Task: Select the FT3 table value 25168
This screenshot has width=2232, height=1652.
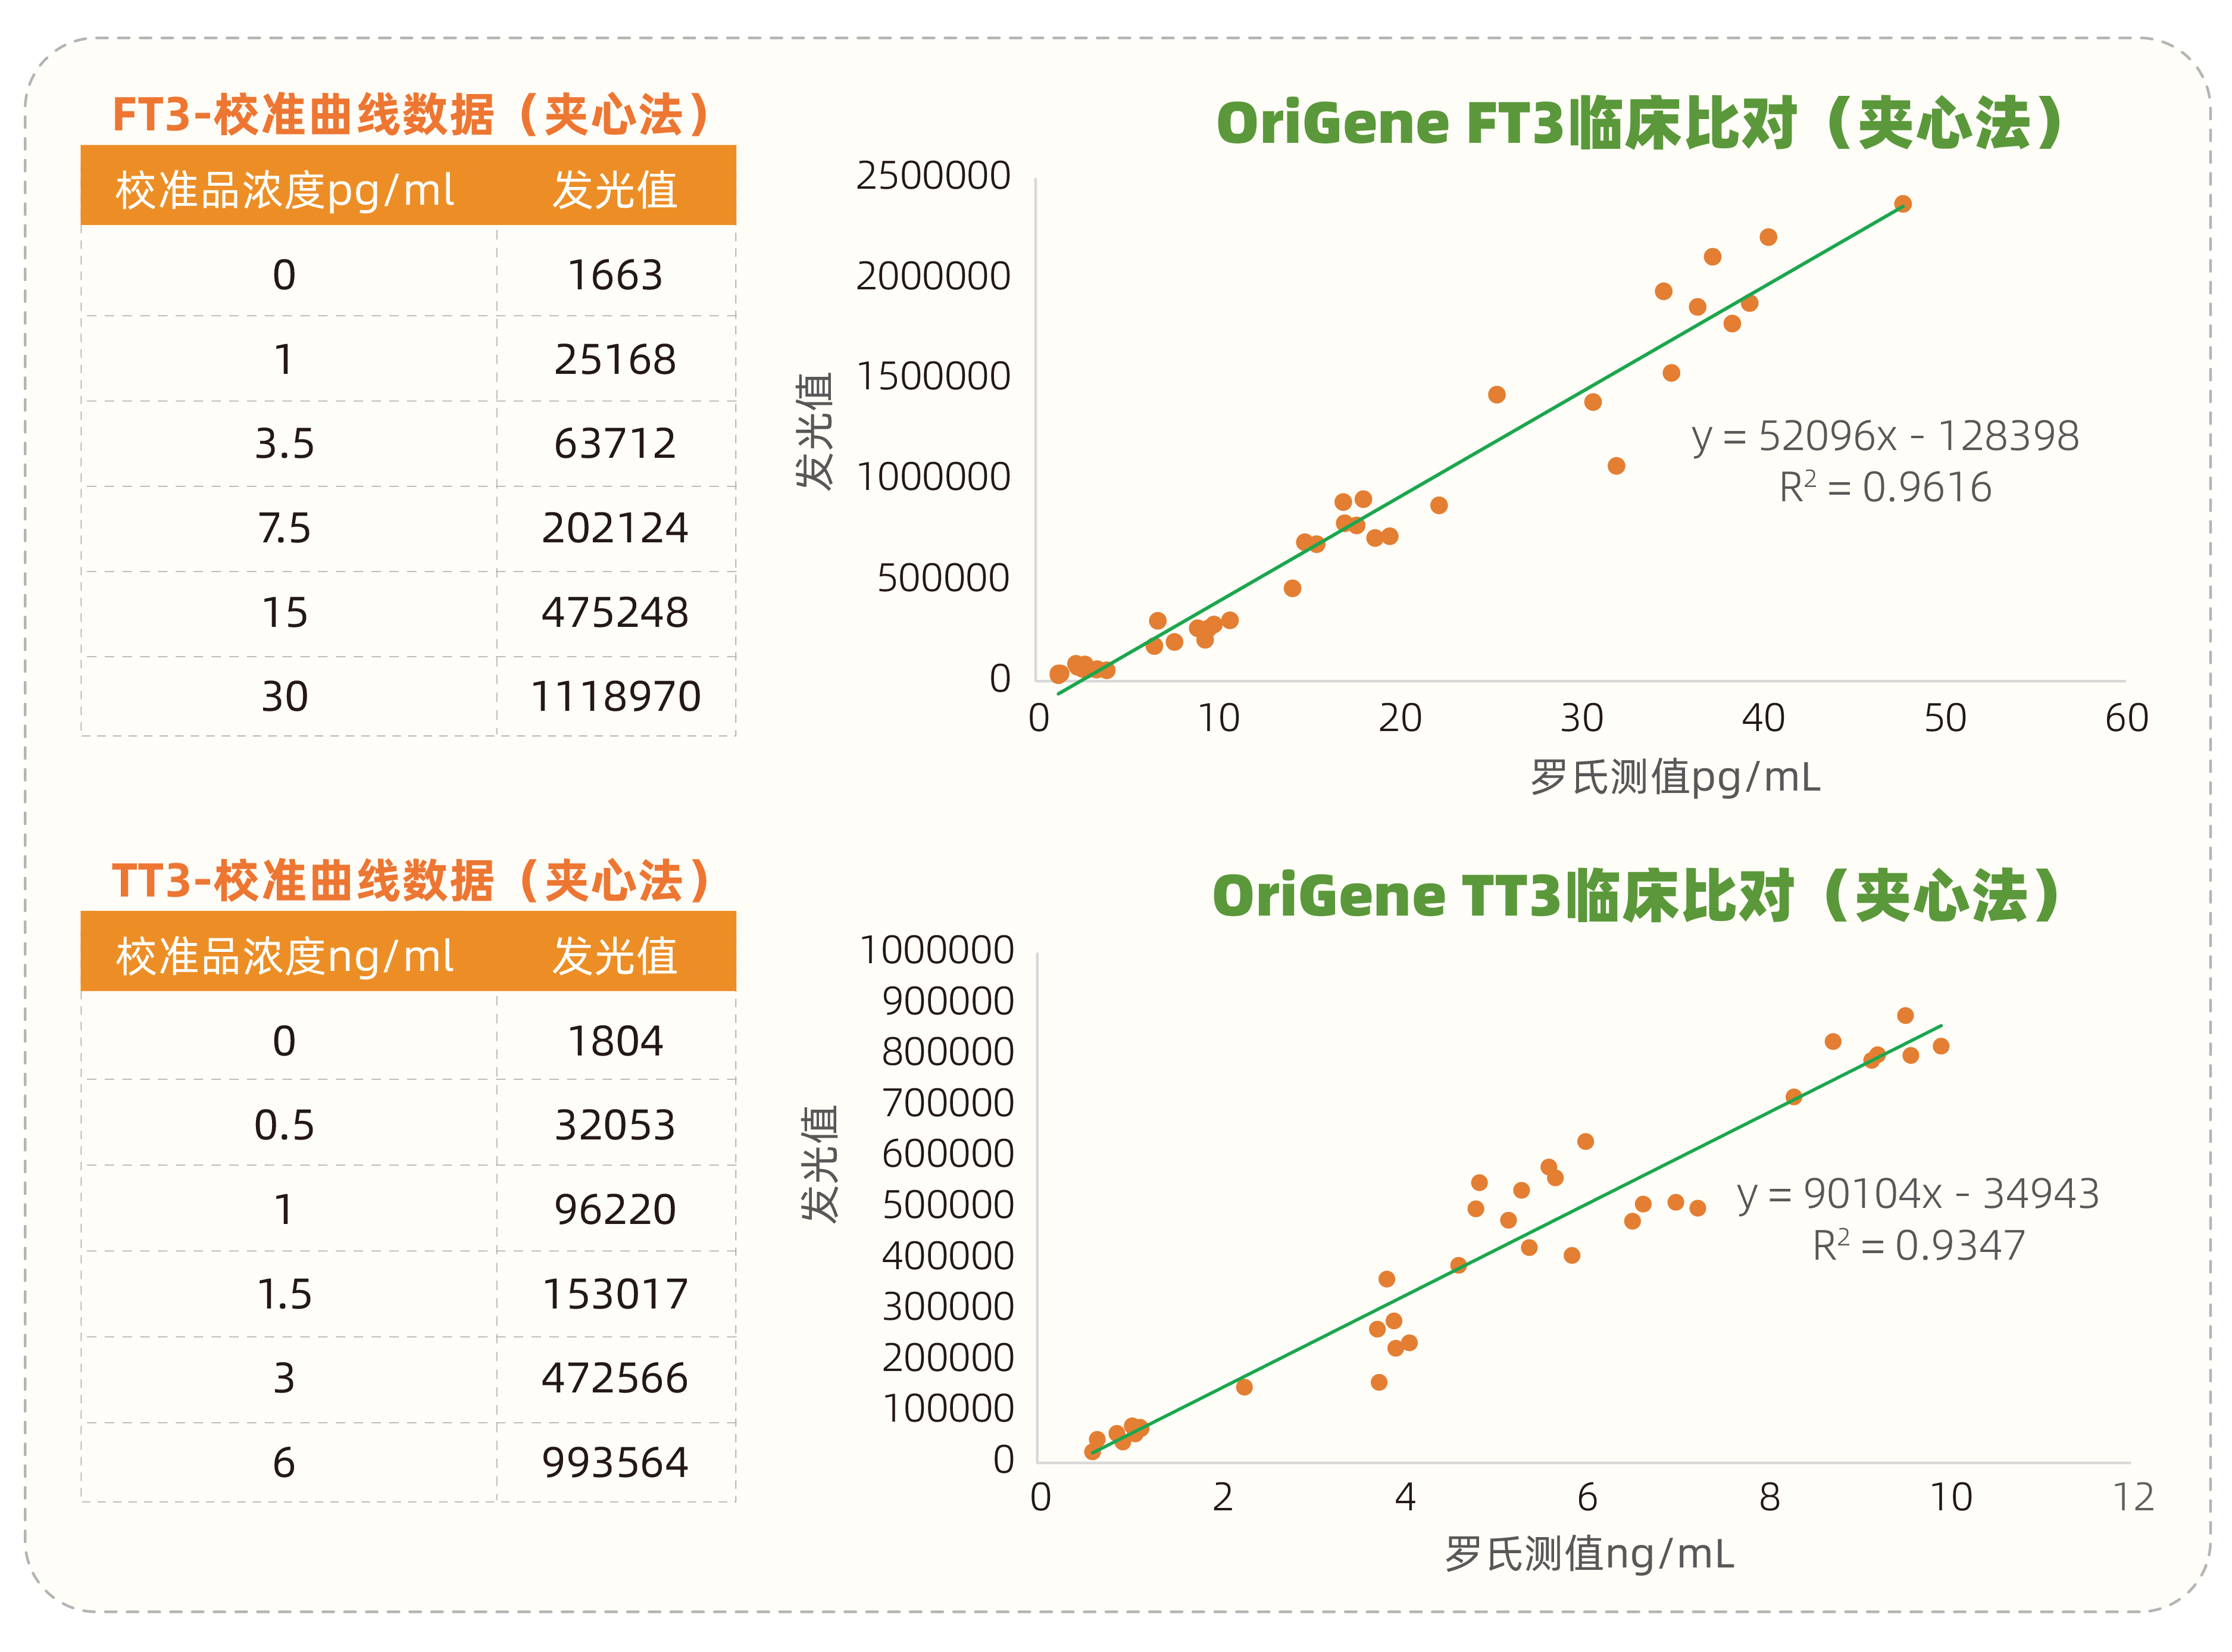Action: click(615, 359)
